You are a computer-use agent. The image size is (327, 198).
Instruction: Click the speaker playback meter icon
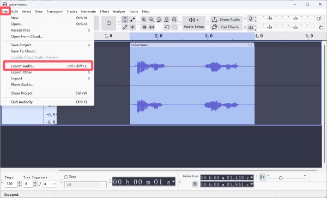[x=251, y=27]
